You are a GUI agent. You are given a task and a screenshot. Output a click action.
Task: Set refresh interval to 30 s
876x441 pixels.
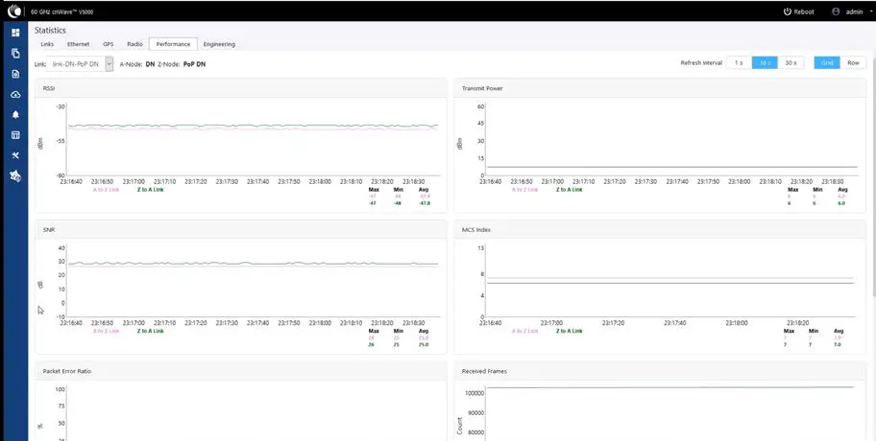click(791, 63)
